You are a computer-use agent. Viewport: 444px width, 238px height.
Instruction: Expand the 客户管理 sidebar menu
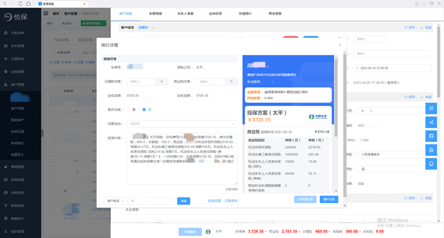(x=20, y=84)
